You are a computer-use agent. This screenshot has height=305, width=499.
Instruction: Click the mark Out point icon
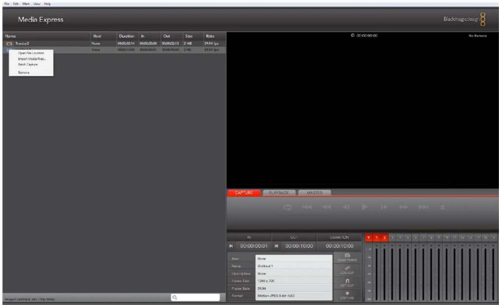277,246
